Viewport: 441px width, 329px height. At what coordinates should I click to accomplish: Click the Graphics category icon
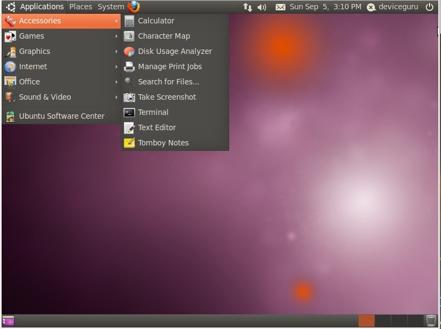10,52
